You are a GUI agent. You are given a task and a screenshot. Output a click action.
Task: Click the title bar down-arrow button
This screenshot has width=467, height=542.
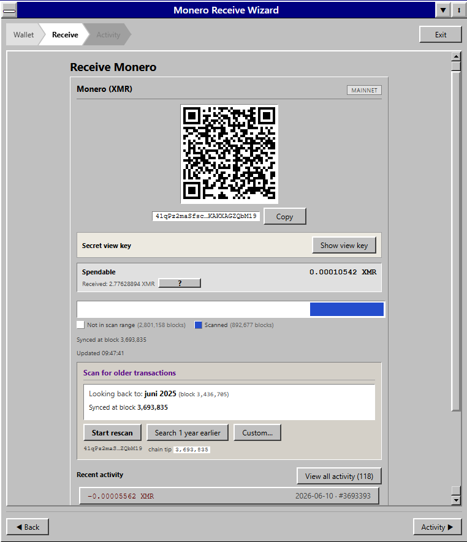443,10
